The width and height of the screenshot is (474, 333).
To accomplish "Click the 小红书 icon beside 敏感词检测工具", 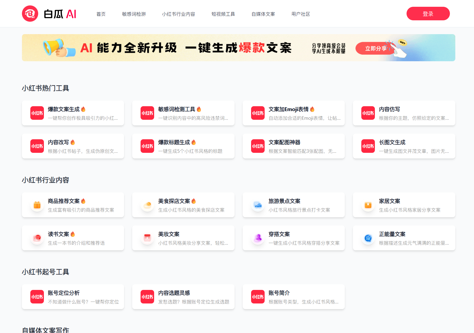I will (x=147, y=113).
